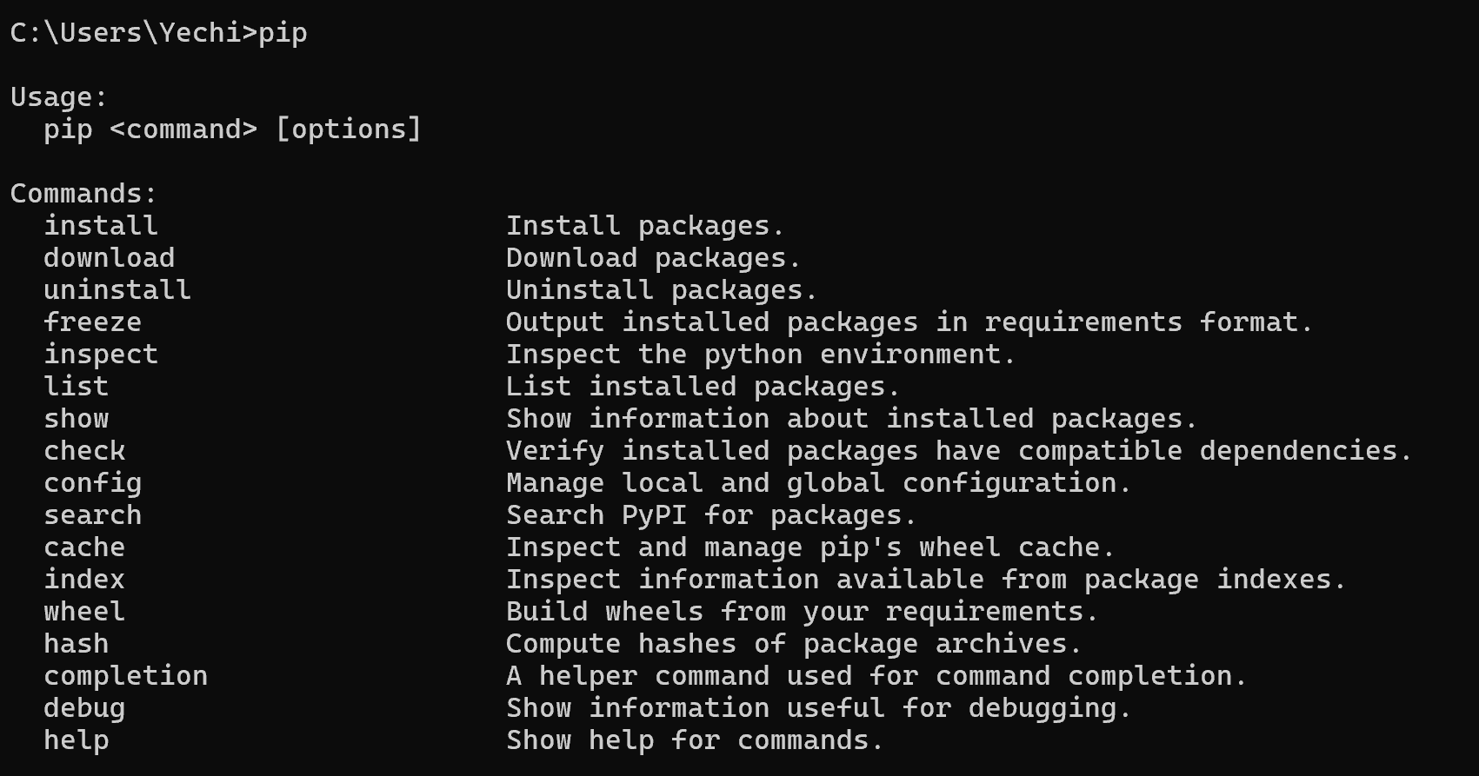This screenshot has width=1479, height=776.
Task: Click the wheel command entry
Action: click(84, 611)
